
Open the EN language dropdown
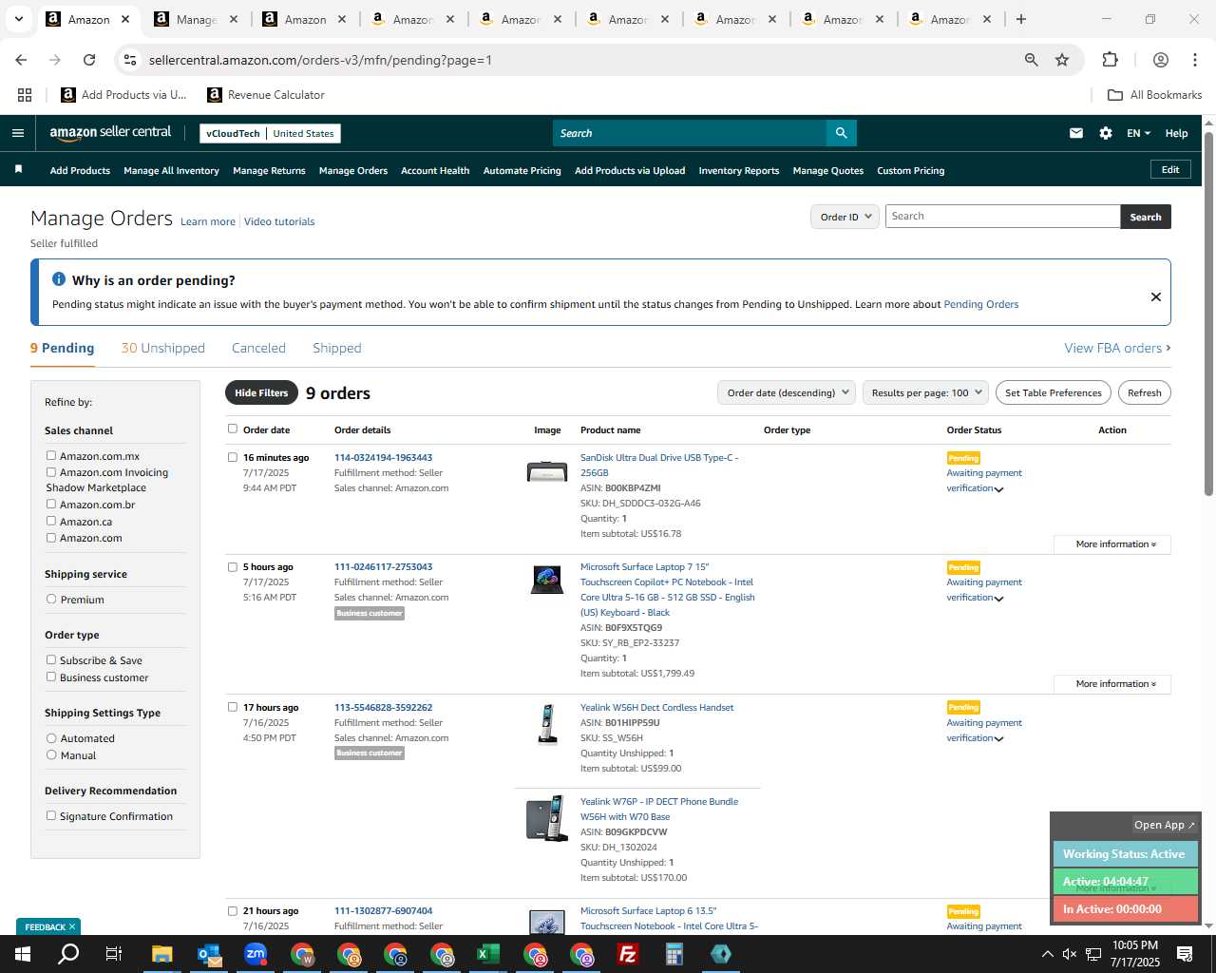pyautogui.click(x=1138, y=133)
